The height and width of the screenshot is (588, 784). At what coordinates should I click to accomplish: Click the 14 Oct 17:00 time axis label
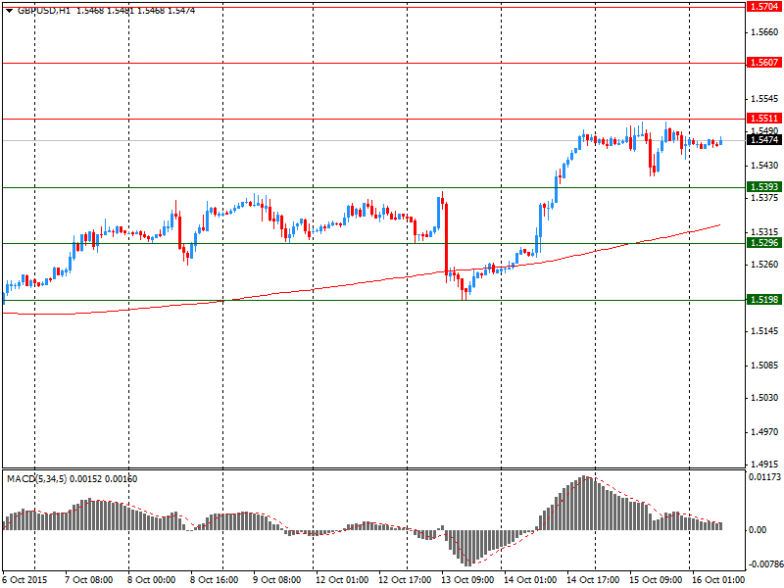(592, 580)
